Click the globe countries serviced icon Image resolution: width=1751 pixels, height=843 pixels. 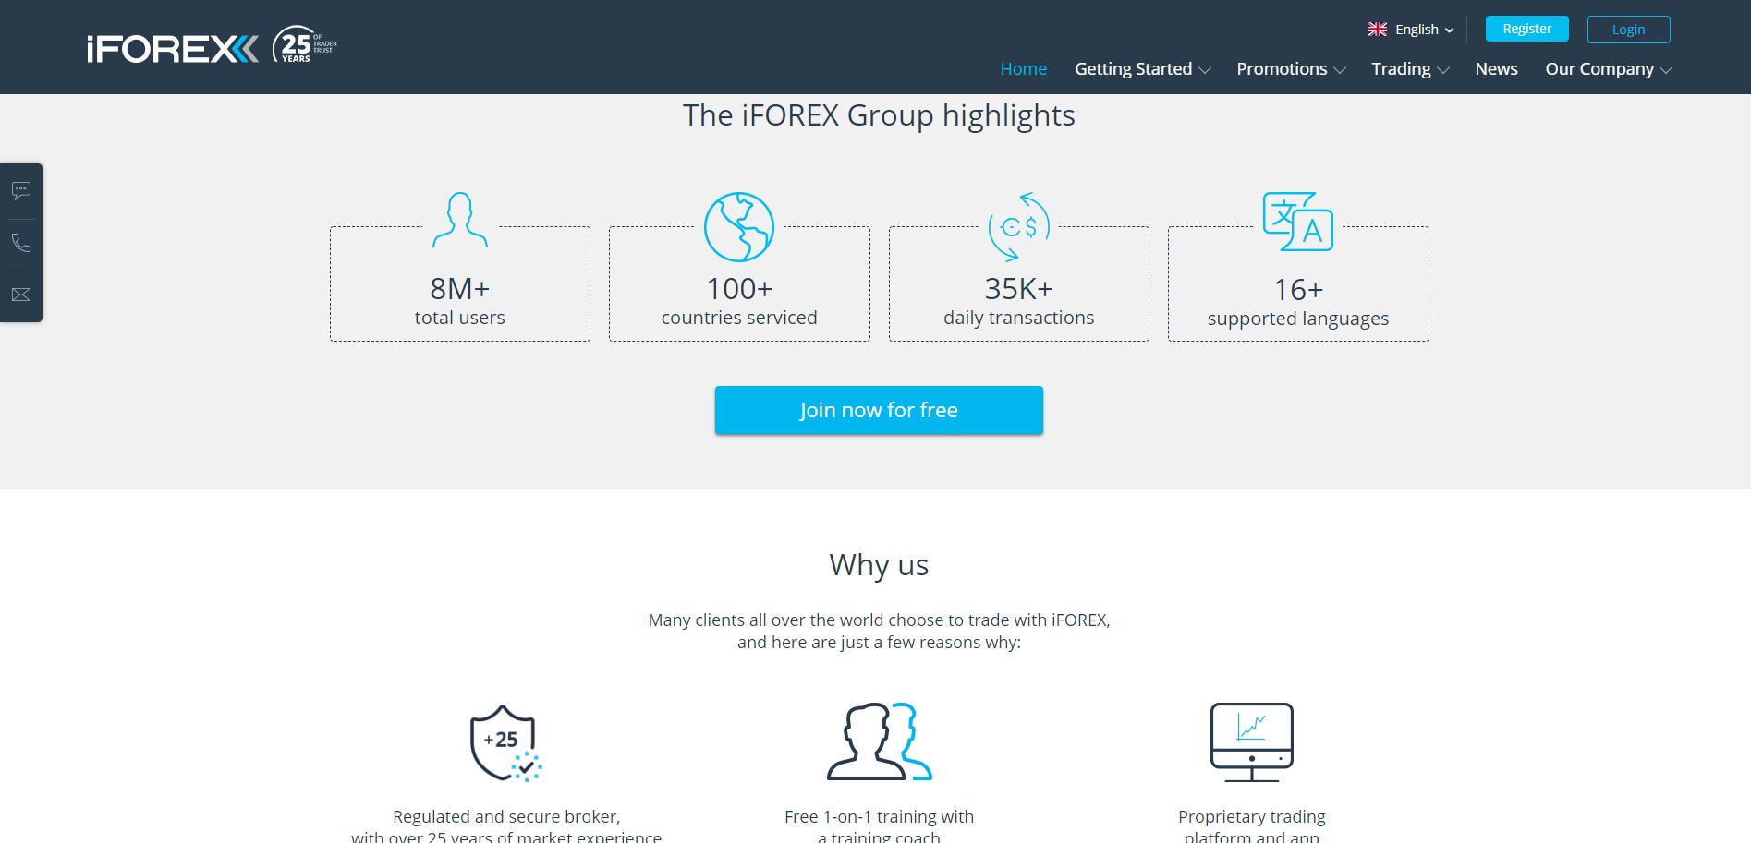pos(739,227)
